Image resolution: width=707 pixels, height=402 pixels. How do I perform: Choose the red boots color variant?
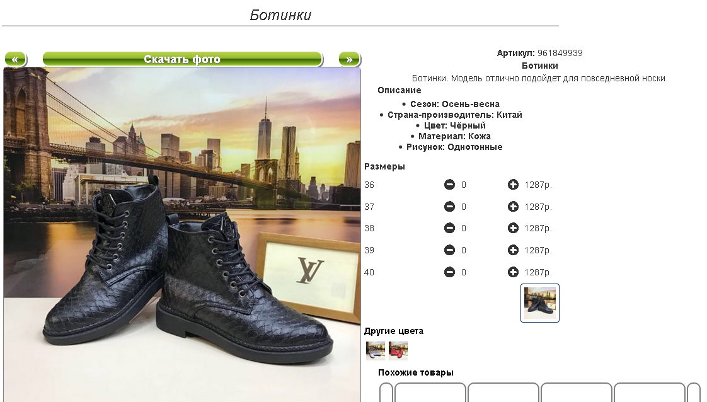click(398, 350)
